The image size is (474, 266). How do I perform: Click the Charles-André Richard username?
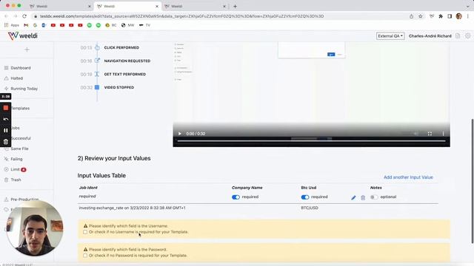click(430, 36)
